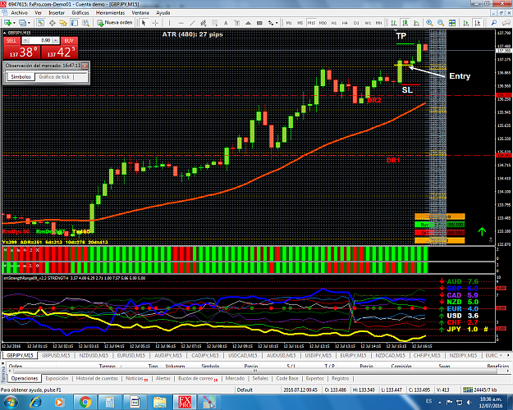Expand the Profiles dropdown arrow
Viewport: 513px width, 410px height.
click(29, 23)
